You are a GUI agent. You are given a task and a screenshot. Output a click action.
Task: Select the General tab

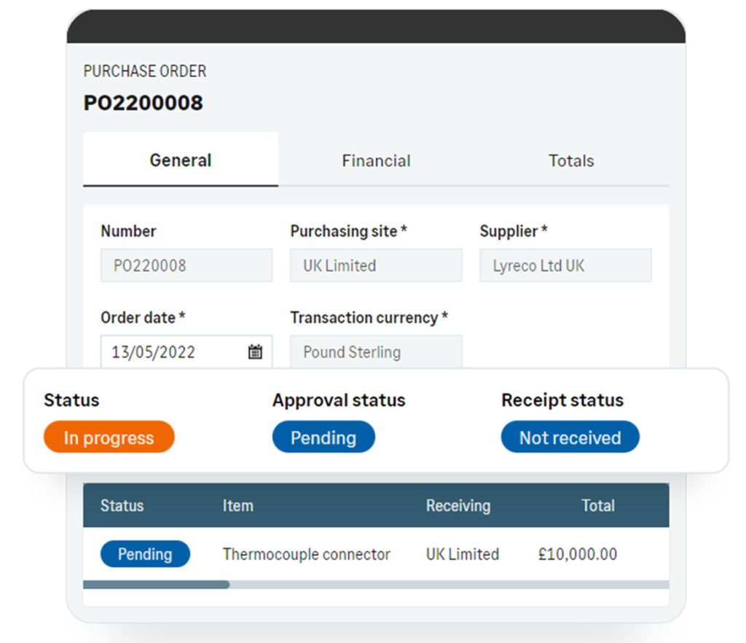point(181,160)
